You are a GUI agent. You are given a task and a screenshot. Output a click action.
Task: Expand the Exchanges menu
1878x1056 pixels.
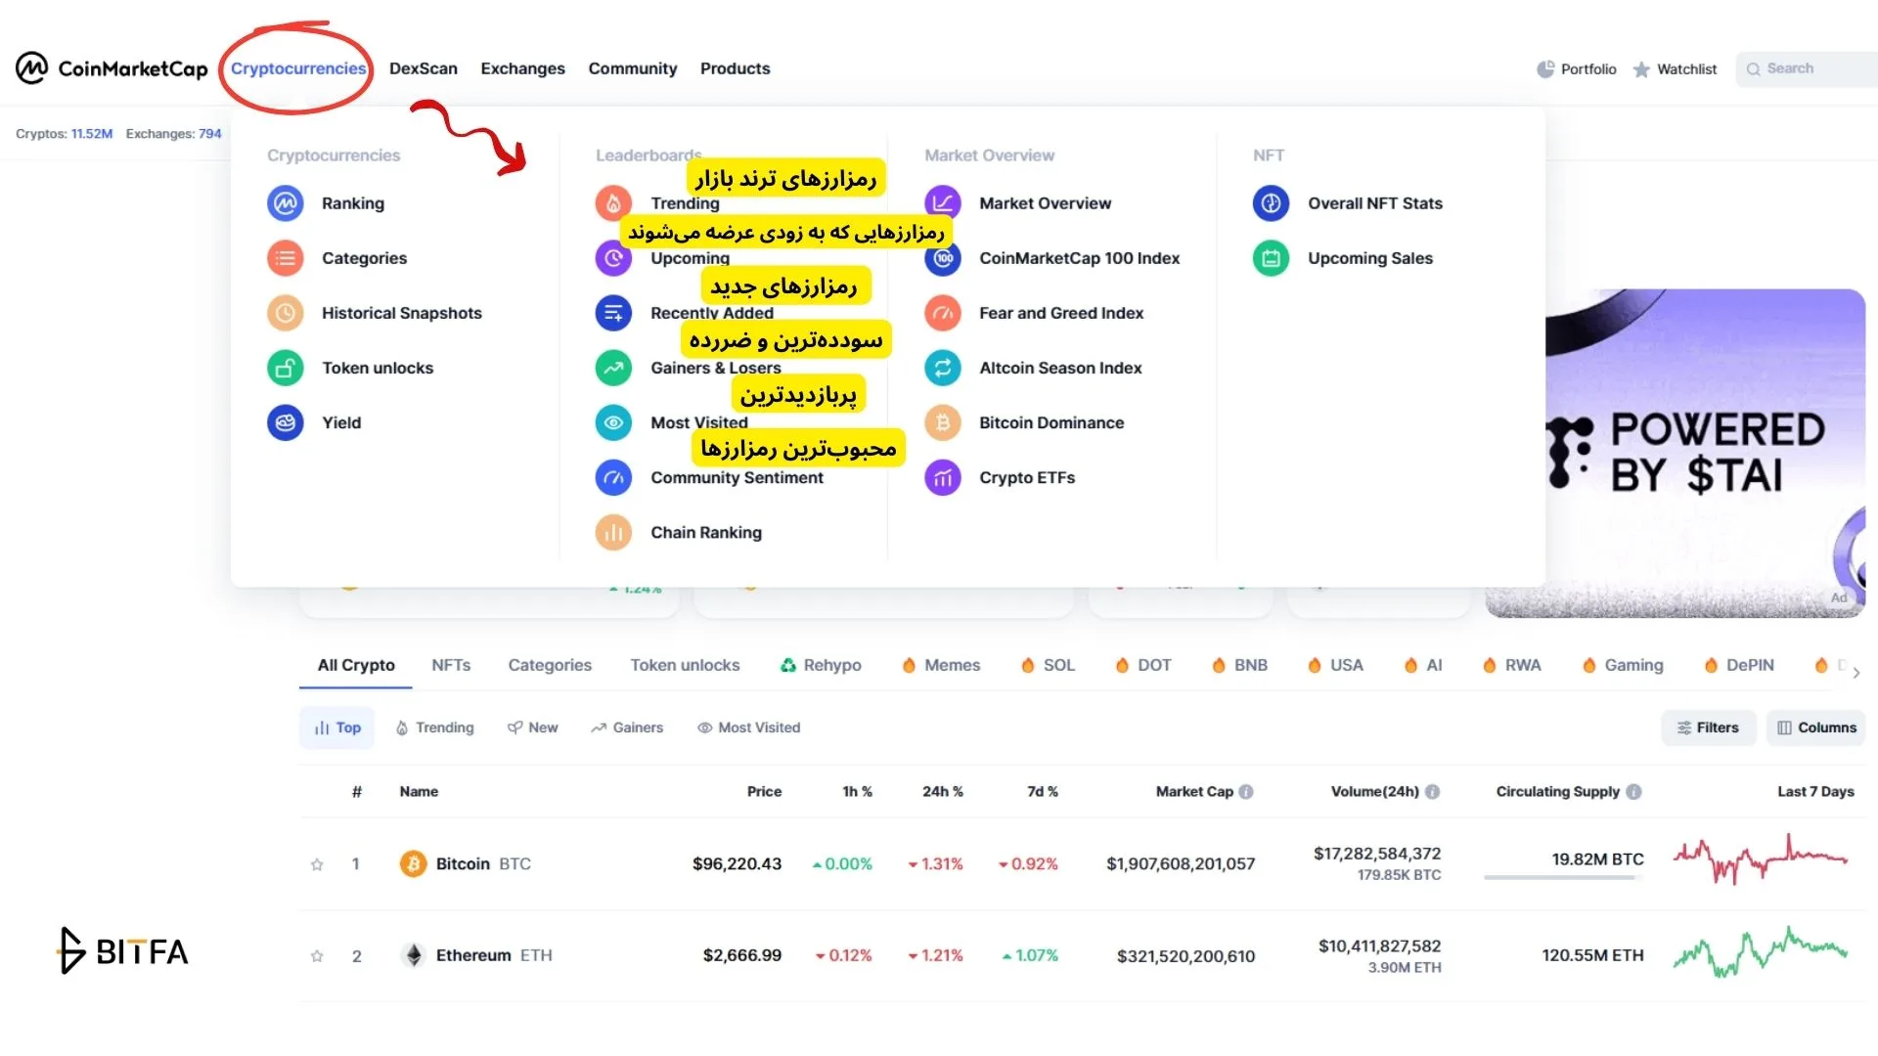522,68
